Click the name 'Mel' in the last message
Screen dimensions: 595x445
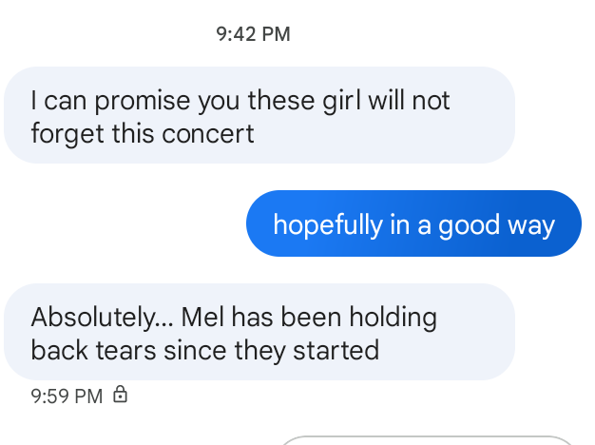202,317
